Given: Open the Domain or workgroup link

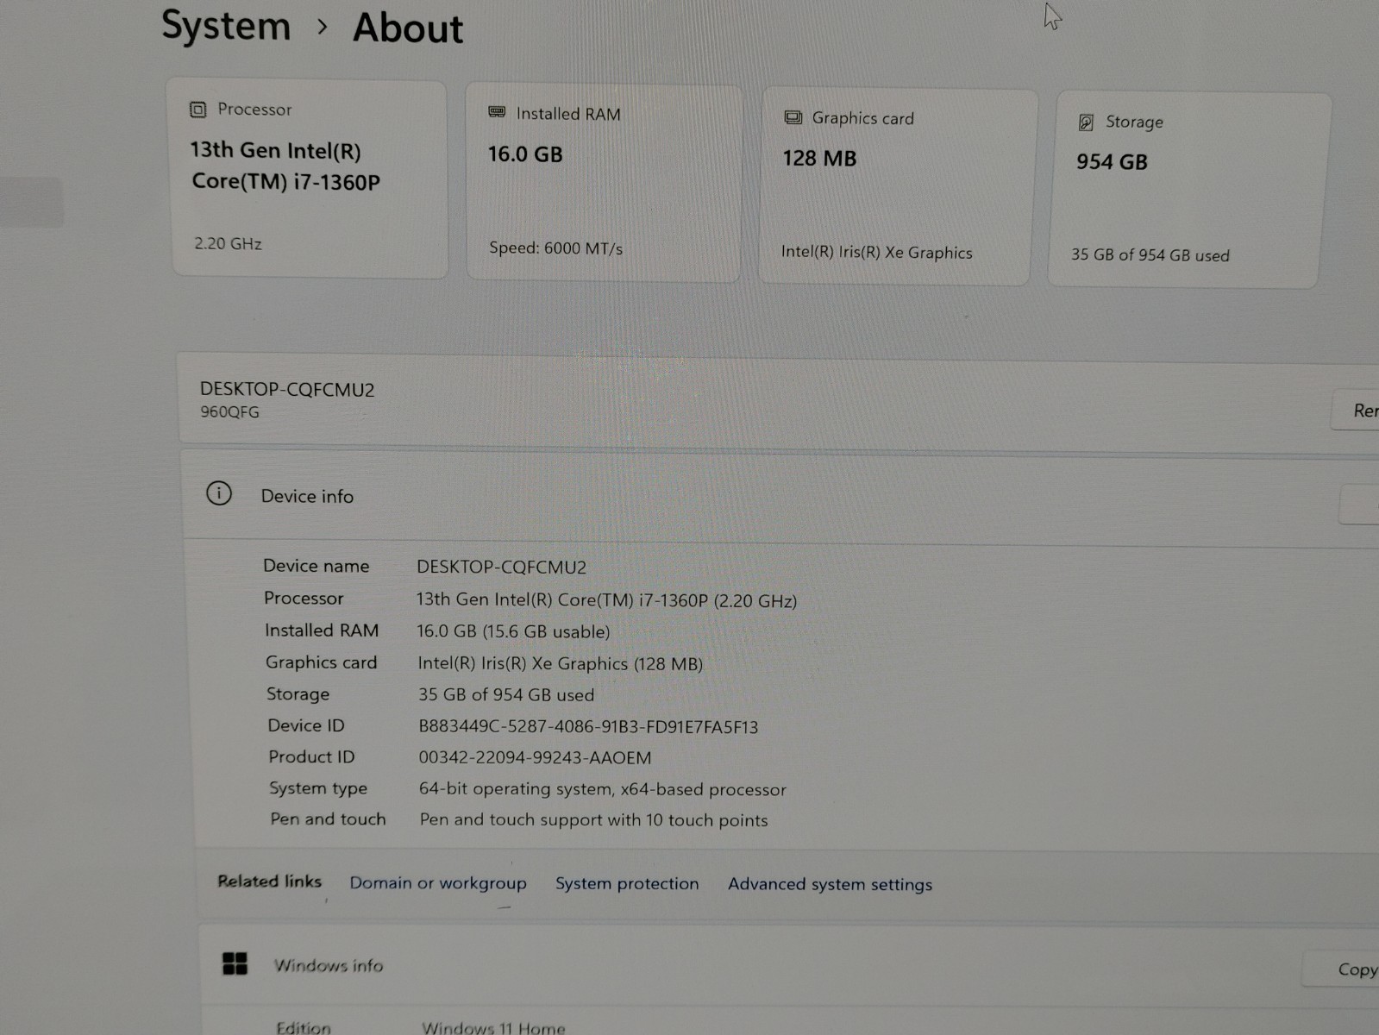Looking at the screenshot, I should [438, 883].
